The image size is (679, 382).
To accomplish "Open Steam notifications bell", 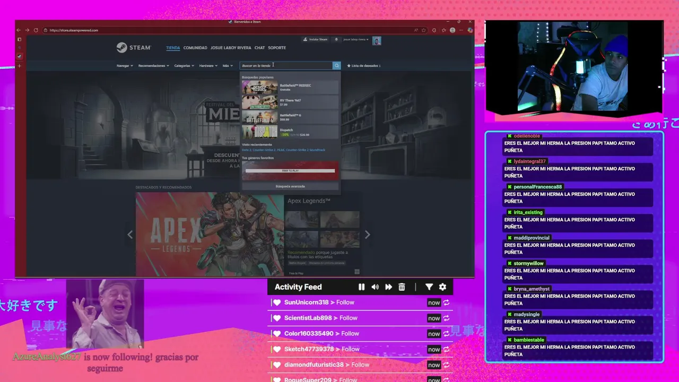I will tap(336, 39).
